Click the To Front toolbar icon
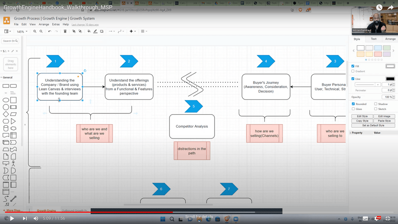The height and width of the screenshot is (224, 398). (74, 31)
